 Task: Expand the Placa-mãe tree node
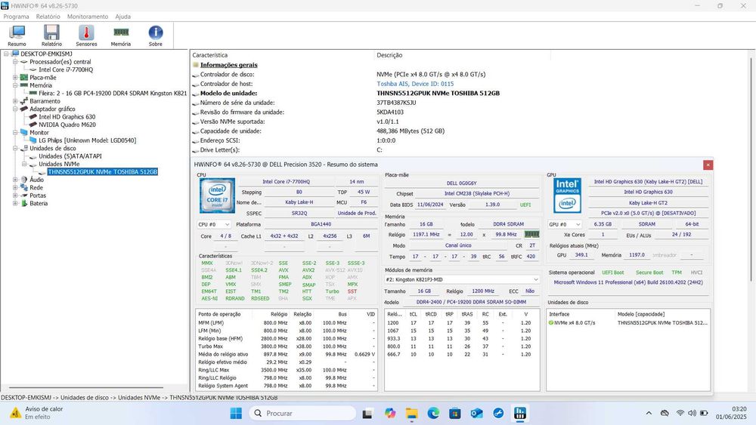15,78
